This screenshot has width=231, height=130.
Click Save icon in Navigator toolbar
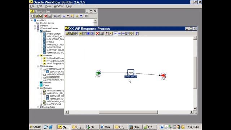pos(40,16)
